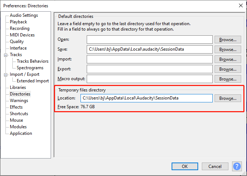Click the Export directory text field
247x176 pixels.
click(149, 69)
